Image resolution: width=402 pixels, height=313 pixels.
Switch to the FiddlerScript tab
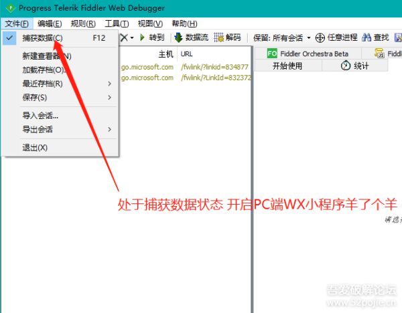[388, 54]
